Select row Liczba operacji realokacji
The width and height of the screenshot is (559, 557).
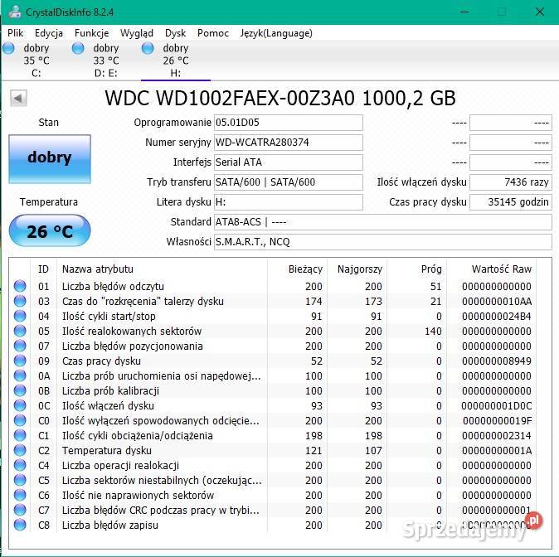273,466
